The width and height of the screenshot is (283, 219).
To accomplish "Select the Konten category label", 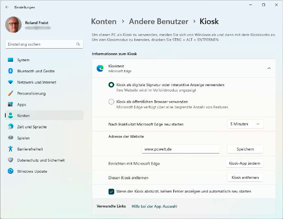I will point(23,116).
